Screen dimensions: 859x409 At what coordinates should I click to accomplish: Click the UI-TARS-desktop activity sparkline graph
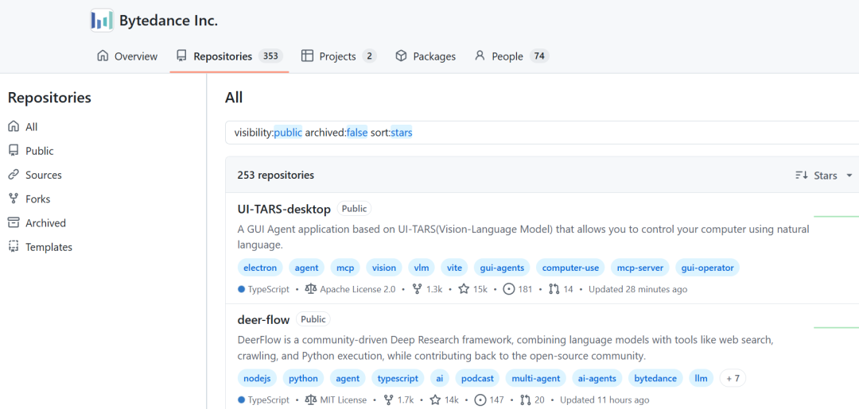836,216
